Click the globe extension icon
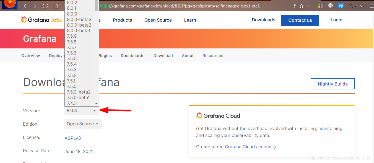Viewport: 374px width, 163px height. [331, 6]
